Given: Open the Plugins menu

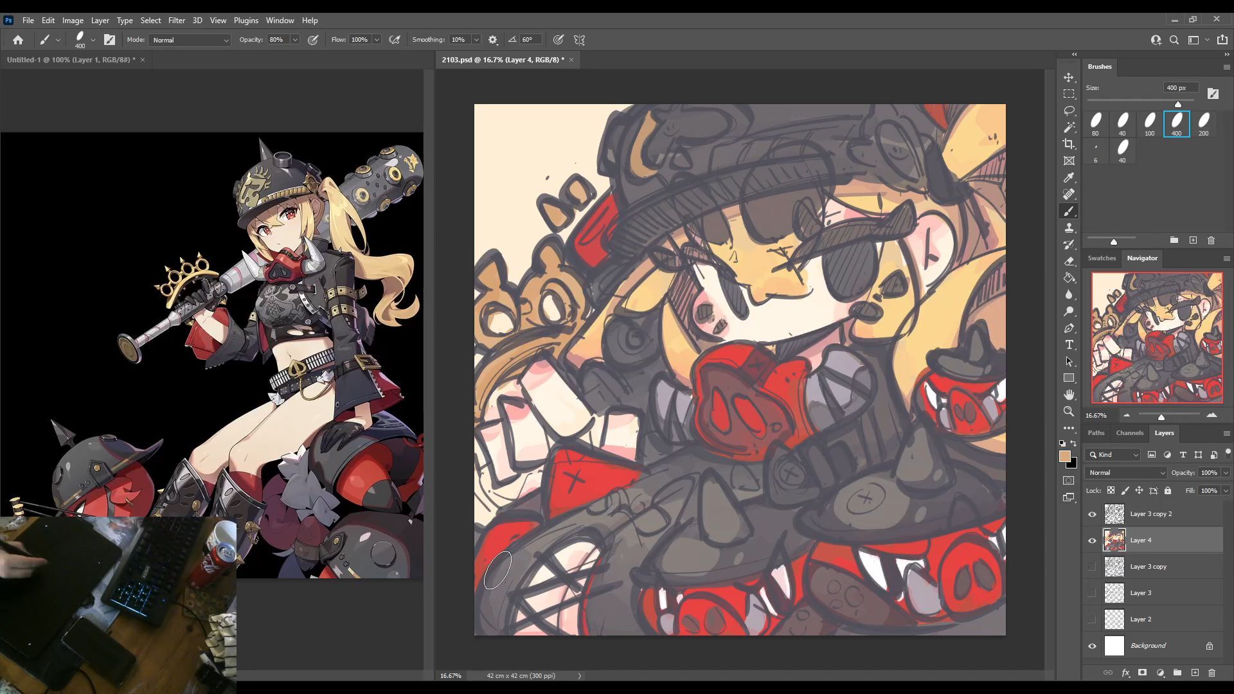Looking at the screenshot, I should pos(246,21).
